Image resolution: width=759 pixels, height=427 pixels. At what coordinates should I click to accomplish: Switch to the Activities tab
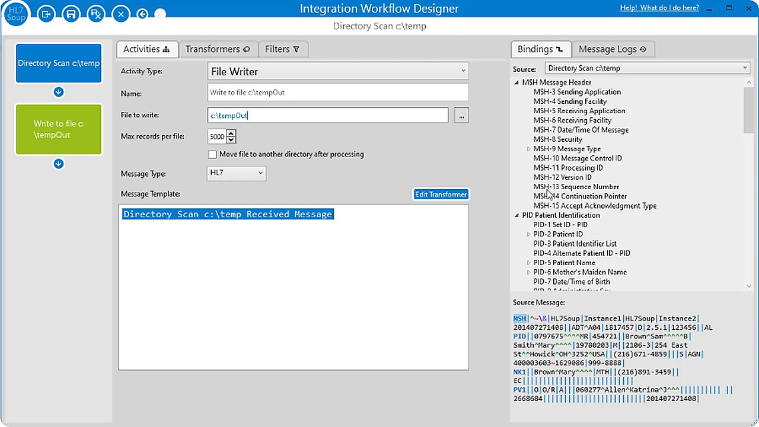146,49
